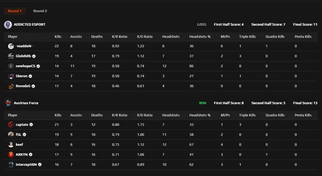Click captain player avatar
322x176 pixels.
11,124
